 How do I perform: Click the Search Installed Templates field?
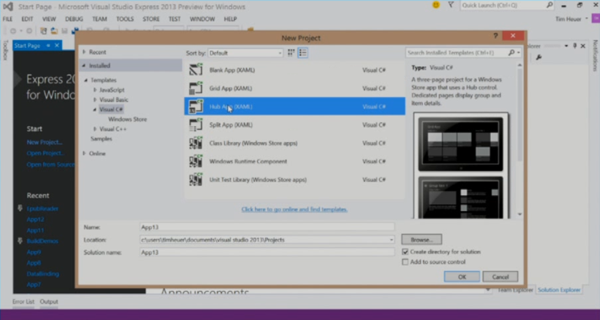coord(456,53)
